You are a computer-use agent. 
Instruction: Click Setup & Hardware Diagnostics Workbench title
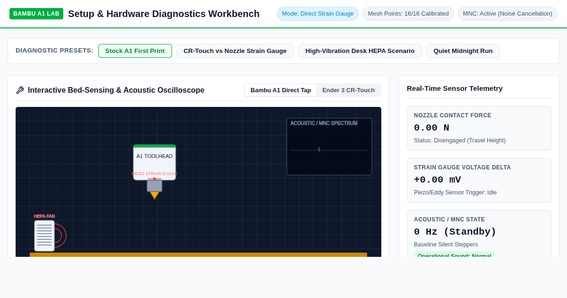164,14
